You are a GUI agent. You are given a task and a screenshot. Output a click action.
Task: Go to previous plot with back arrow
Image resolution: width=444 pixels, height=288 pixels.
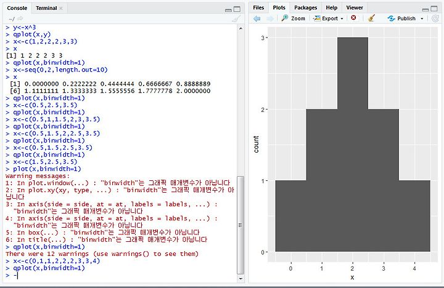tap(257, 18)
